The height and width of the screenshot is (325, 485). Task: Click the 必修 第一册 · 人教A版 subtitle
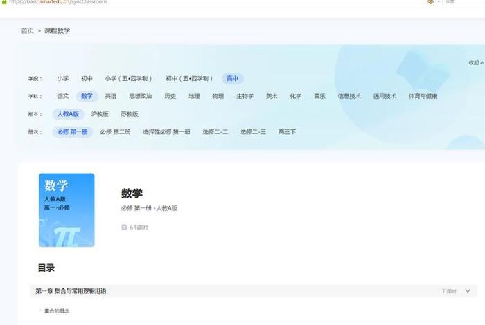coord(149,208)
